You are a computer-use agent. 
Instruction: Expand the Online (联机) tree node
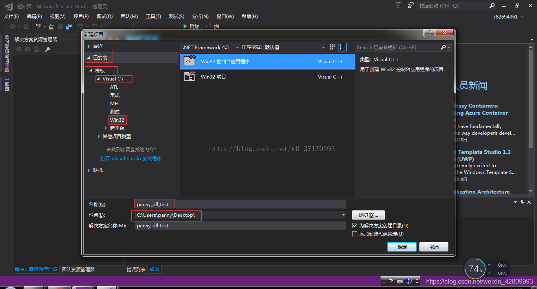89,170
